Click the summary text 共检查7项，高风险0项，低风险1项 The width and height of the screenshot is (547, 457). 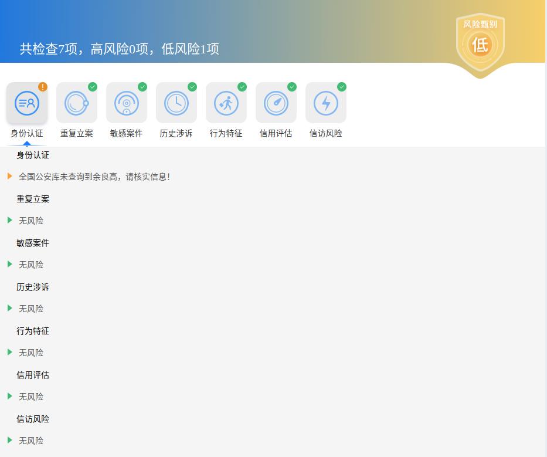point(119,49)
